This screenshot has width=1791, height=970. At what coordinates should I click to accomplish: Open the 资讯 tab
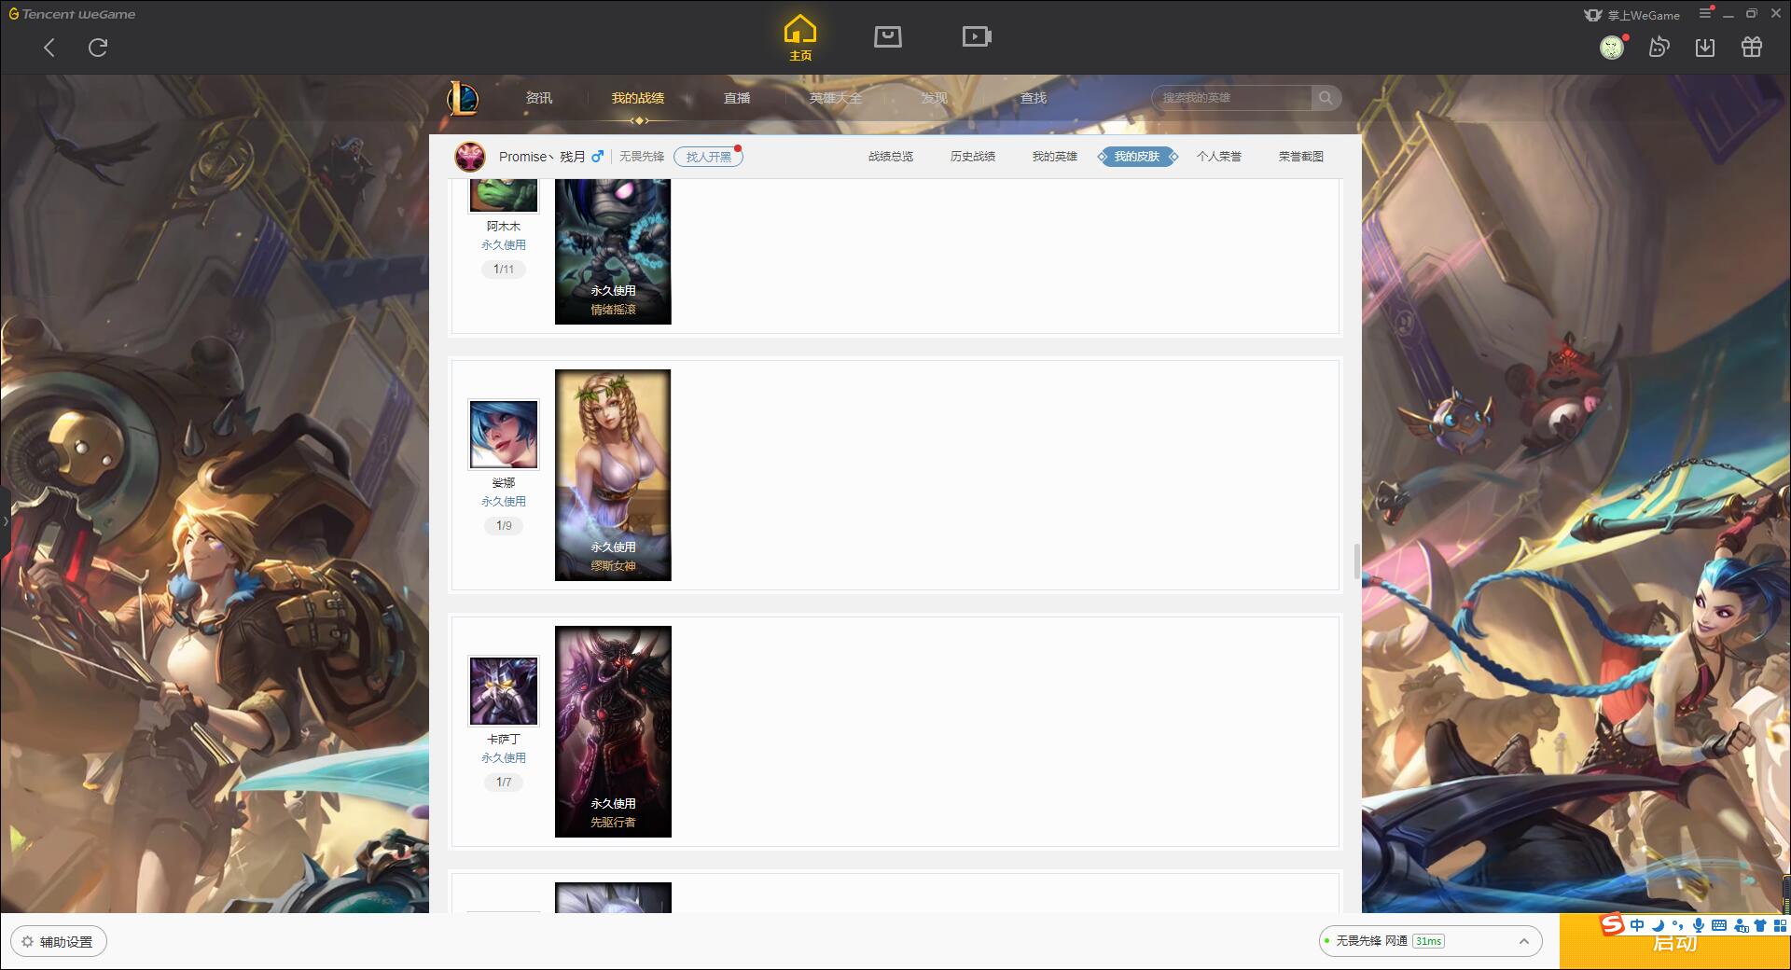coord(539,98)
